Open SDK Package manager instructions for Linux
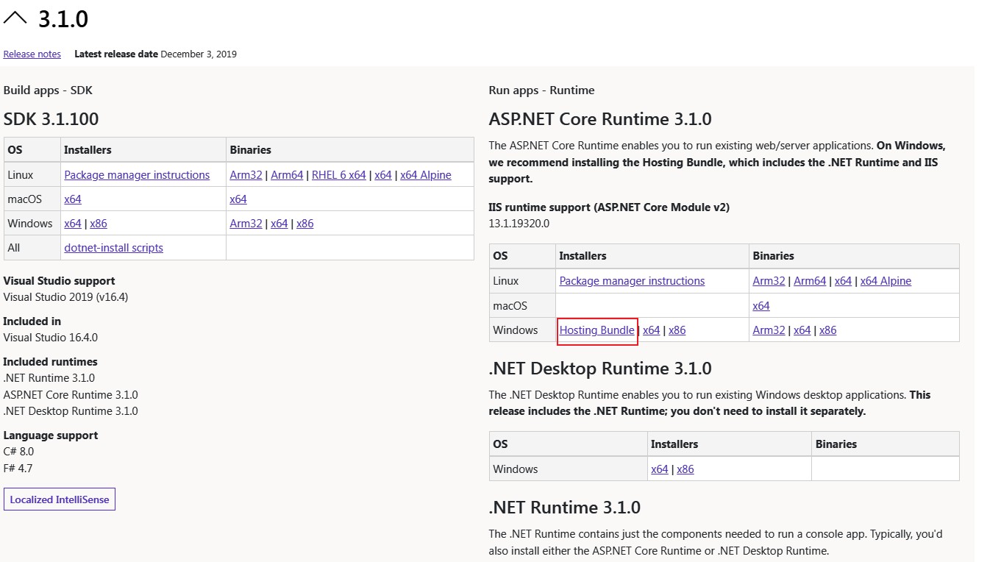1001x562 pixels. click(137, 175)
